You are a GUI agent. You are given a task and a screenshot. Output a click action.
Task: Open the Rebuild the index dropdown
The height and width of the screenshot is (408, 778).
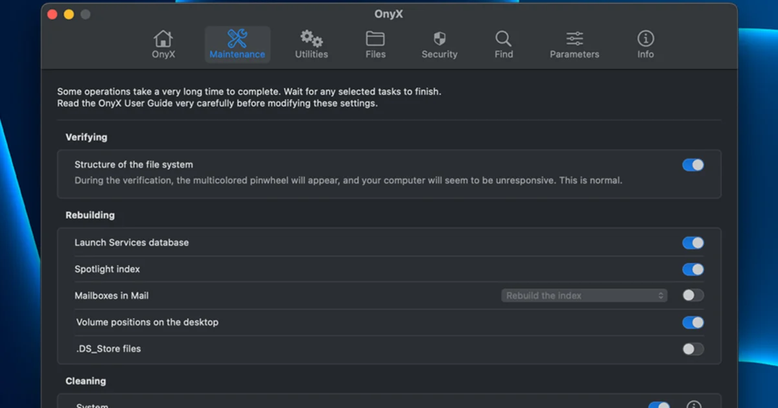pos(584,295)
